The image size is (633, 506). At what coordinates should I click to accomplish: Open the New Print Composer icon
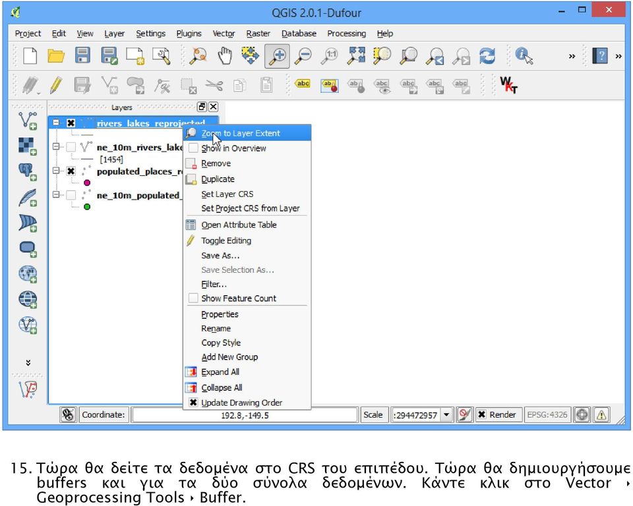tap(135, 56)
